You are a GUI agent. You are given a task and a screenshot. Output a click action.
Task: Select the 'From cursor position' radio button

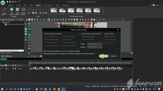[x=46, y=39]
